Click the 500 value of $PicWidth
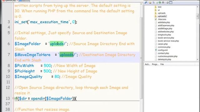Viewport: 200px width, 112px height. pyautogui.click(x=47, y=66)
